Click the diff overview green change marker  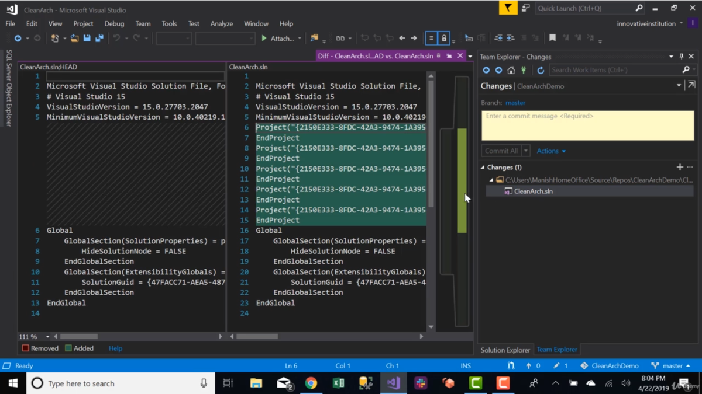coord(462,181)
